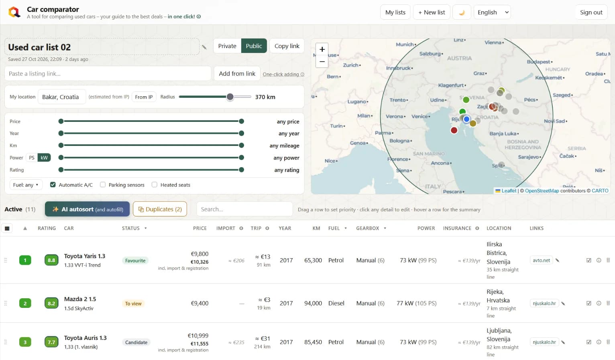Click the AI autosort button
The image size is (615, 360).
point(88,209)
